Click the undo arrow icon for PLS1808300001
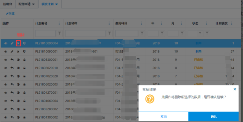This screenshot has width=243, height=122. pos(12,60)
